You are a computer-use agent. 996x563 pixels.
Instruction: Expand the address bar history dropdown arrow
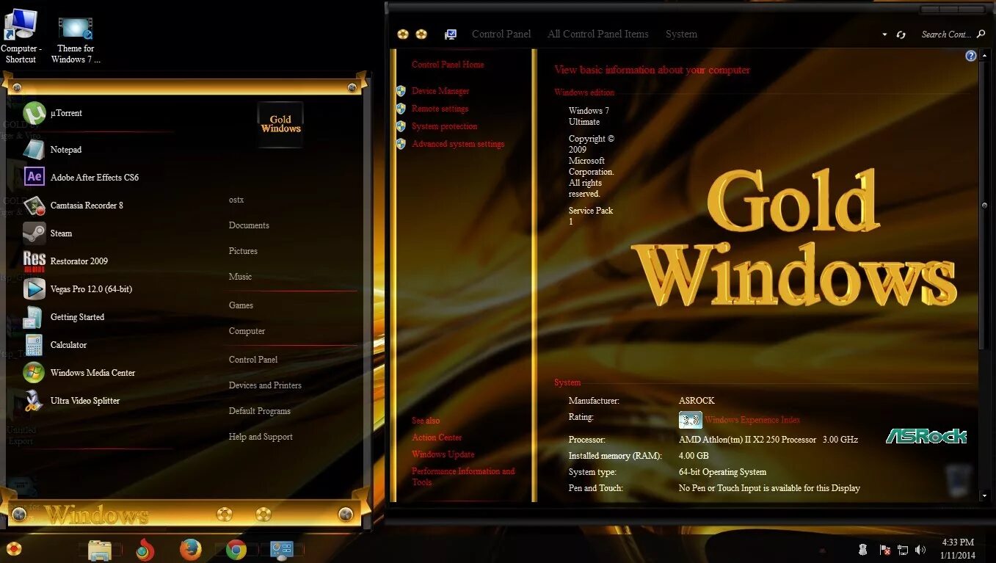(x=884, y=34)
